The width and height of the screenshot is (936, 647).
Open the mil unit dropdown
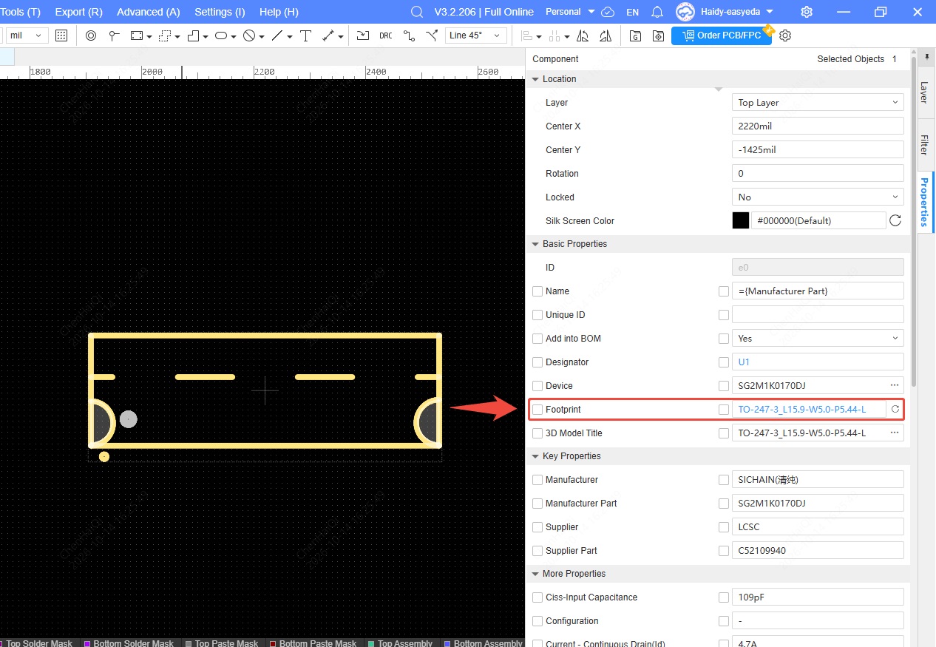(x=27, y=35)
